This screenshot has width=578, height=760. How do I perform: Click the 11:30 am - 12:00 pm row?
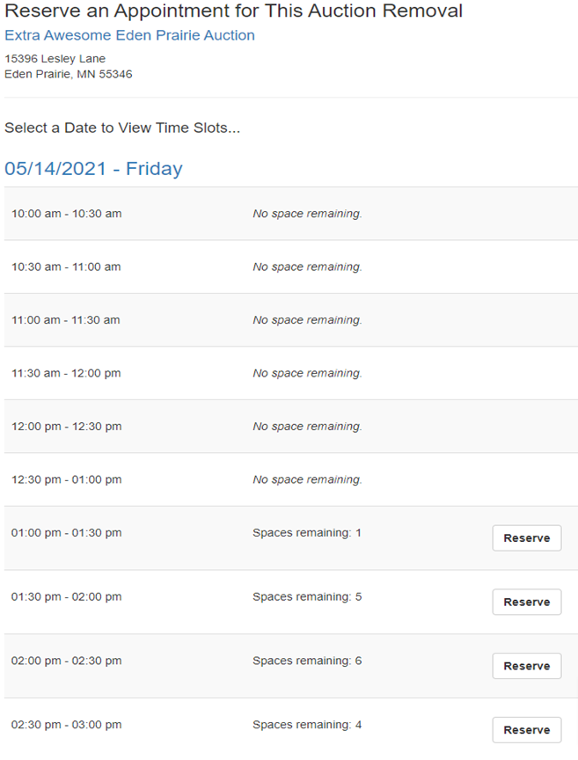pyautogui.click(x=66, y=373)
